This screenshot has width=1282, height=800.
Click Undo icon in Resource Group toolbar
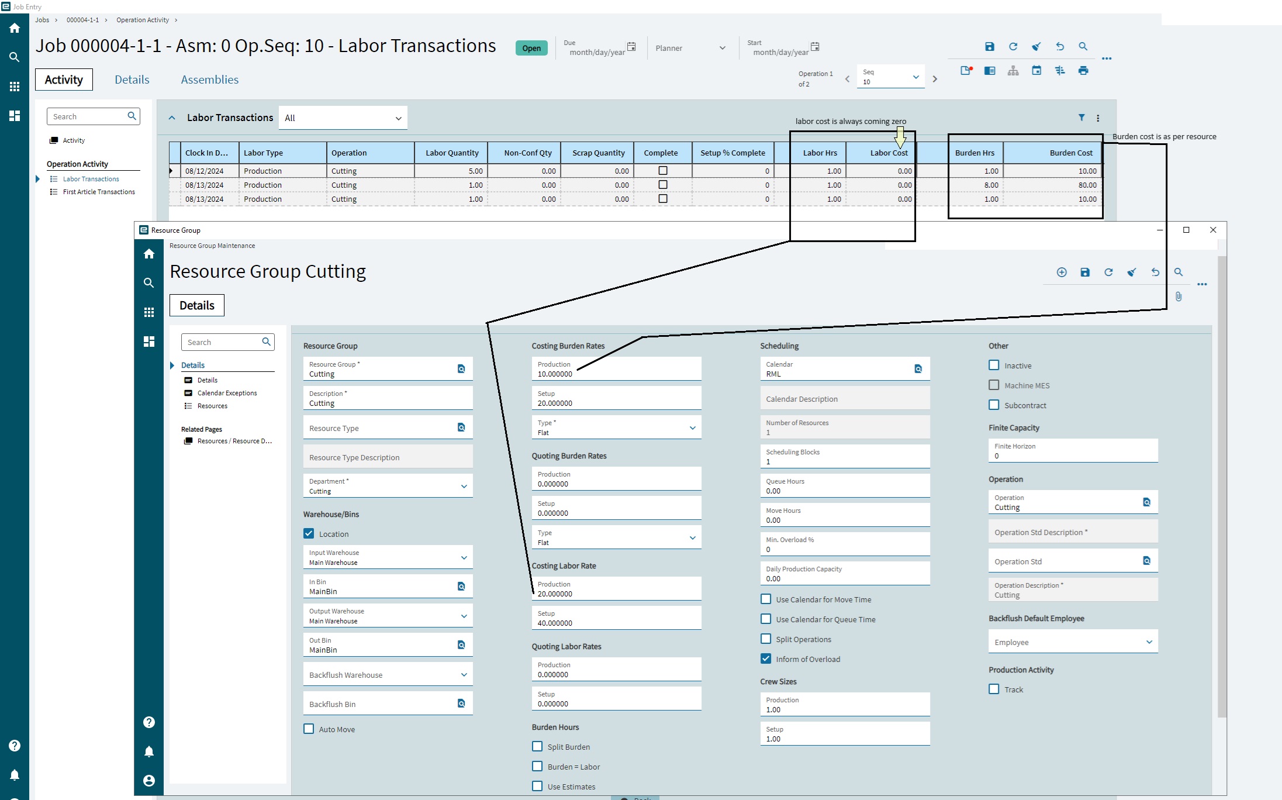coord(1155,273)
